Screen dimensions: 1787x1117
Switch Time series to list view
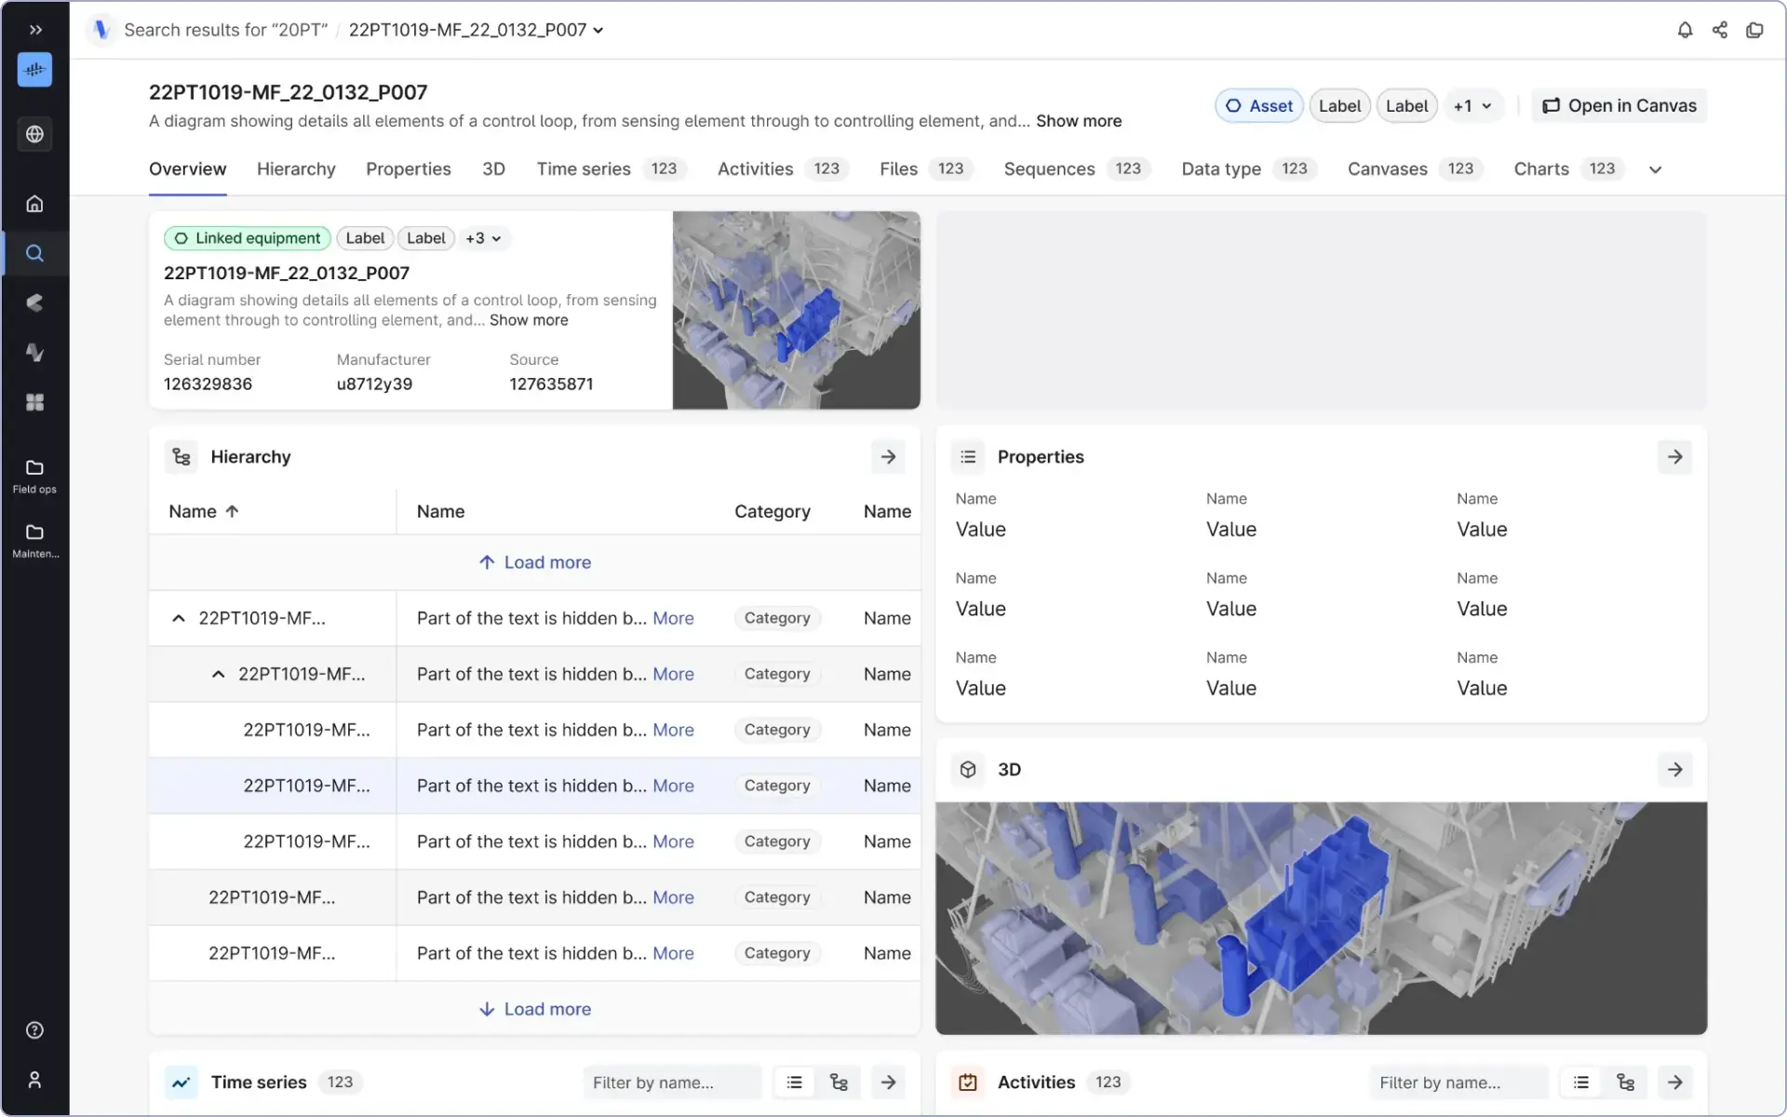pos(794,1083)
